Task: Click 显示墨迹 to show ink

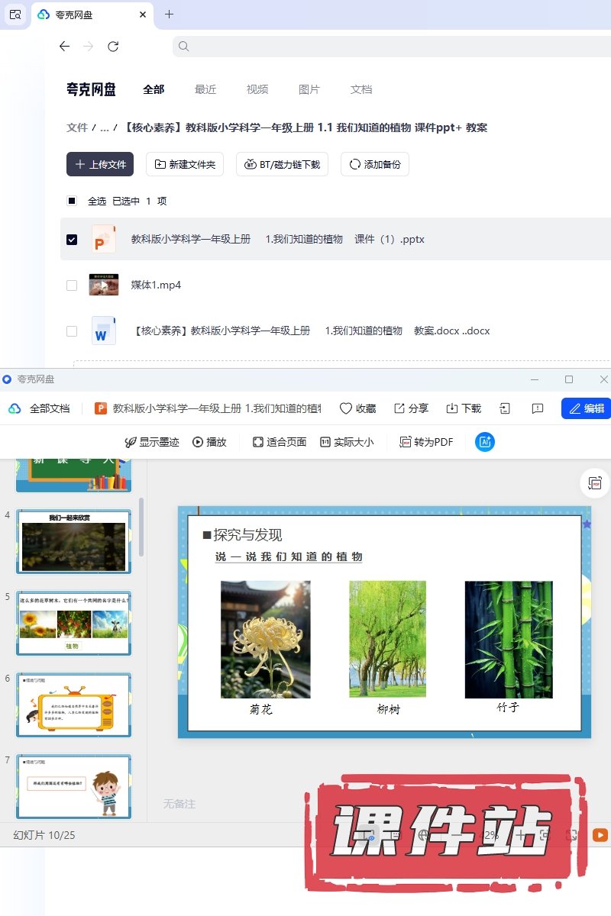Action: point(131,442)
